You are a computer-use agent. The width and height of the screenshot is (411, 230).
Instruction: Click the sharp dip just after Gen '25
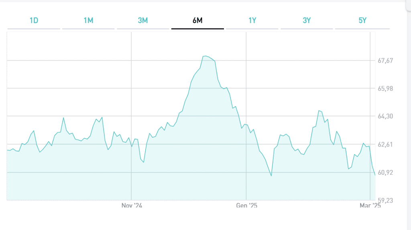coord(271,176)
